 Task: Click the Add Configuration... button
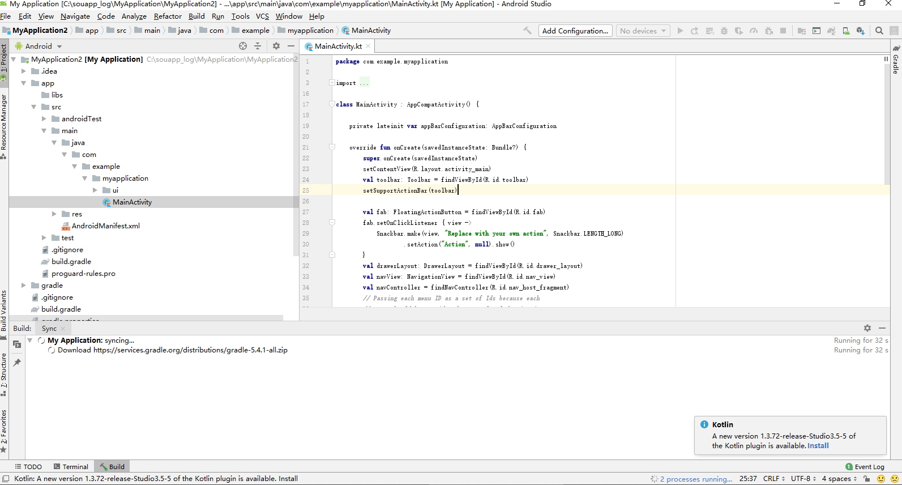pyautogui.click(x=575, y=31)
